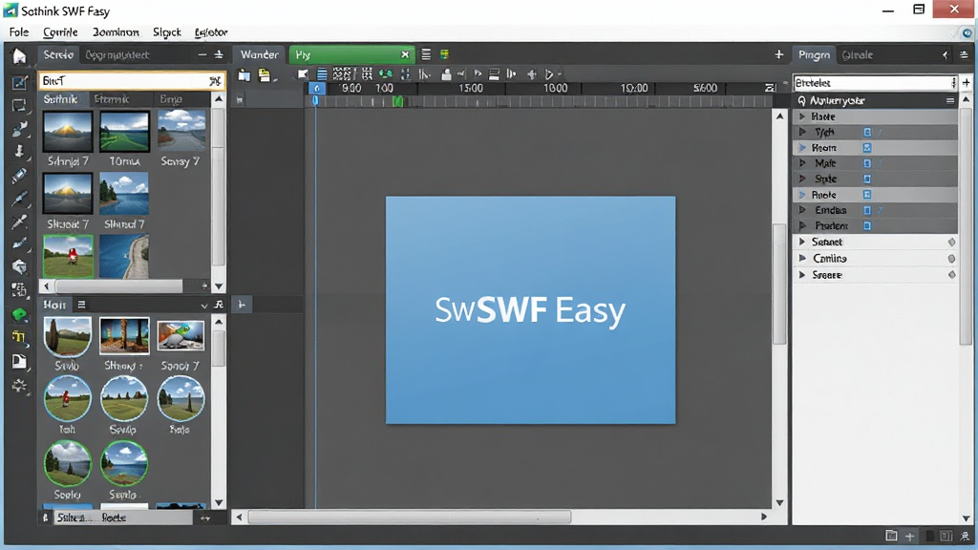Select the Senray 7 road thumbnail
Image resolution: width=978 pixels, height=550 pixels.
pos(181,131)
